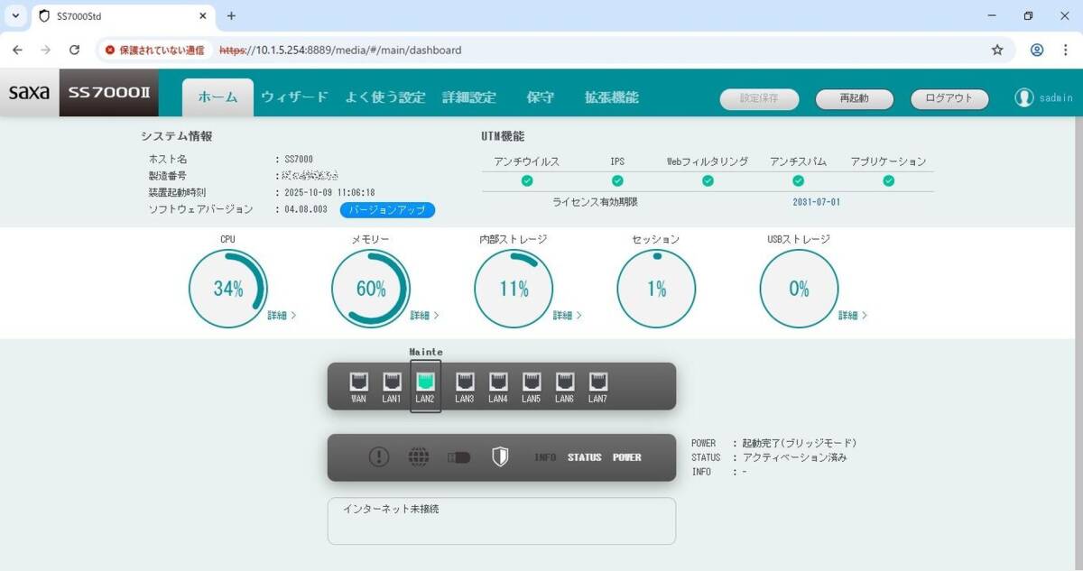Open the 拡張機能 tab
The image size is (1083, 571).
point(611,97)
